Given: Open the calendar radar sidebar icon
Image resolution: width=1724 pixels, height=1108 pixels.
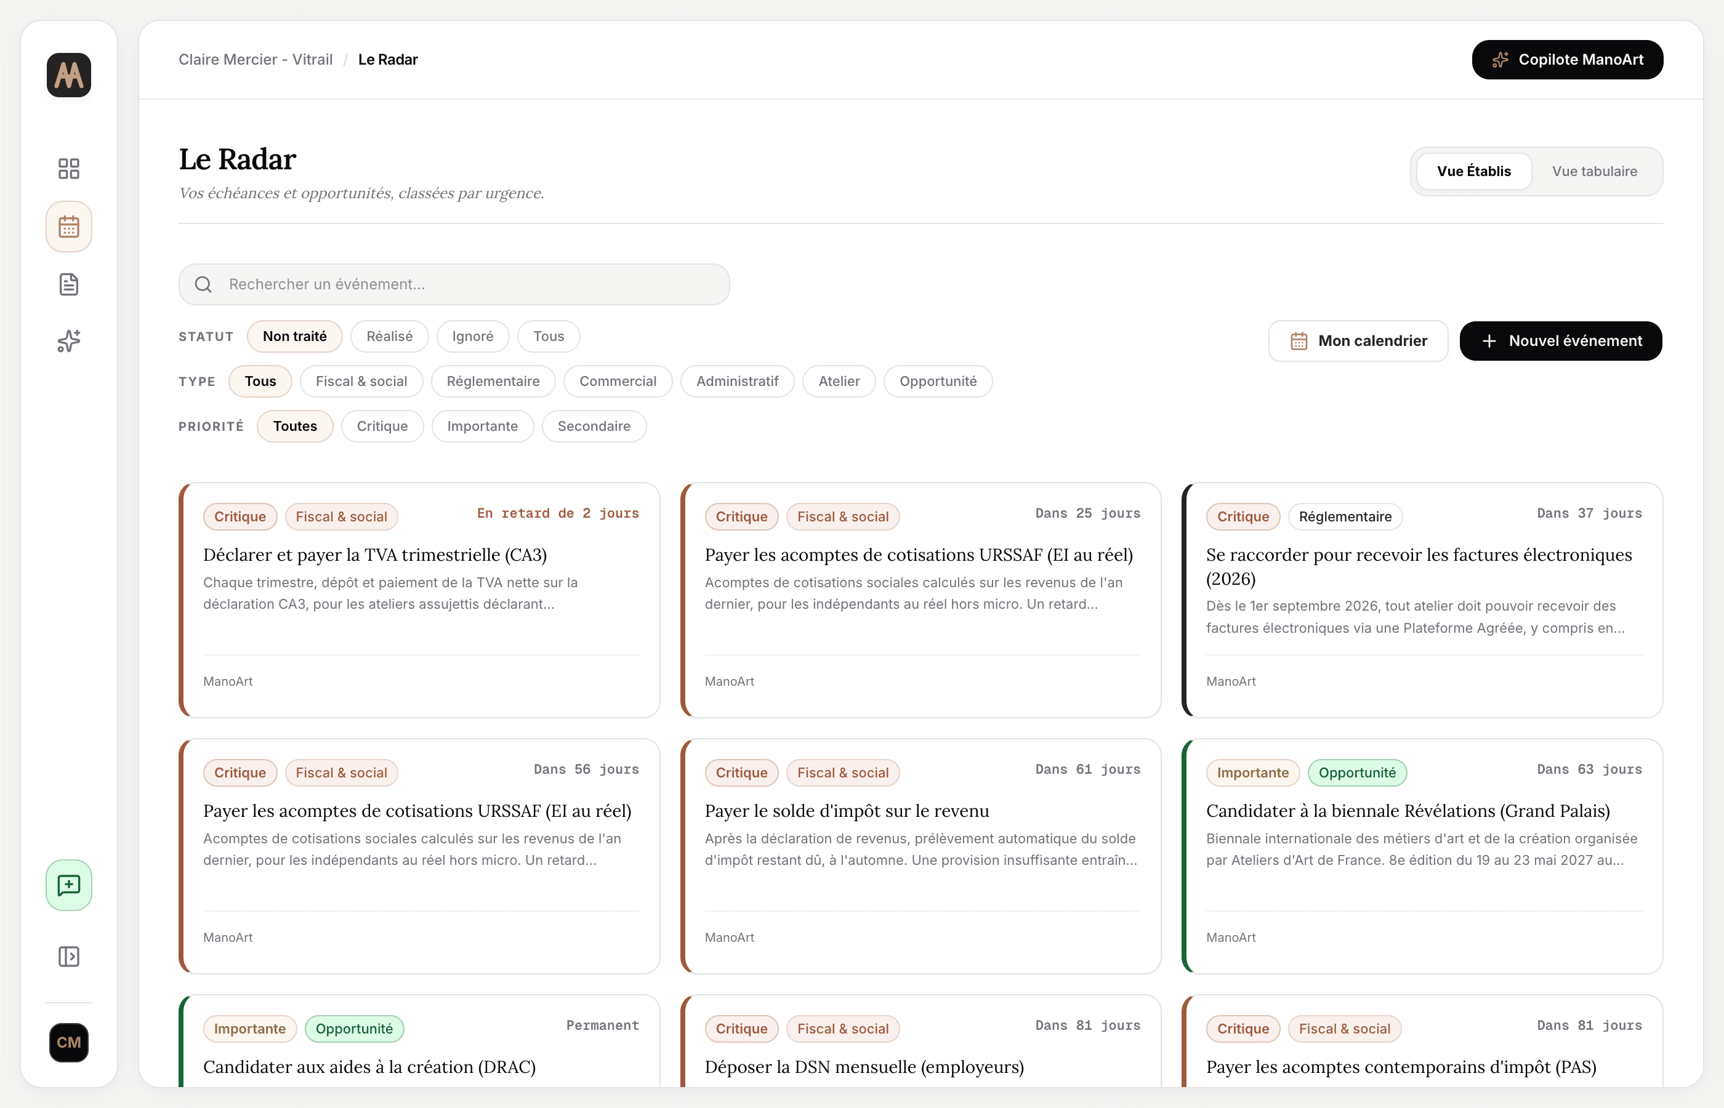Looking at the screenshot, I should point(68,227).
